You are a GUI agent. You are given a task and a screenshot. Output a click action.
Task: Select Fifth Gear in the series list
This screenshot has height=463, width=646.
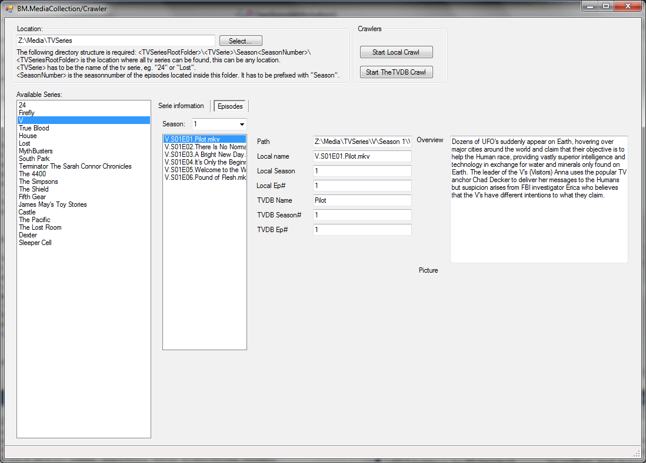pyautogui.click(x=84, y=197)
